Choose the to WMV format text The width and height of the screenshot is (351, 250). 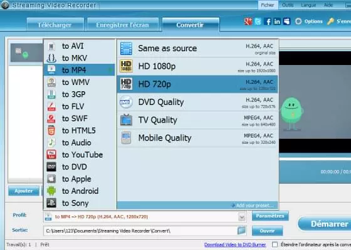(76, 82)
